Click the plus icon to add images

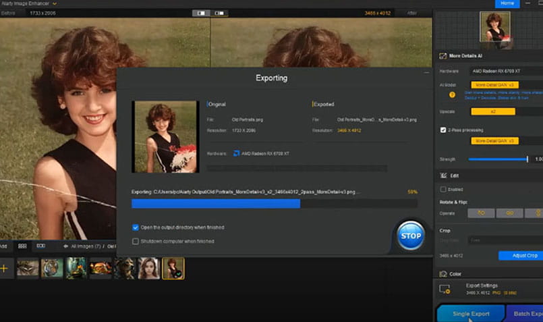click(x=5, y=269)
